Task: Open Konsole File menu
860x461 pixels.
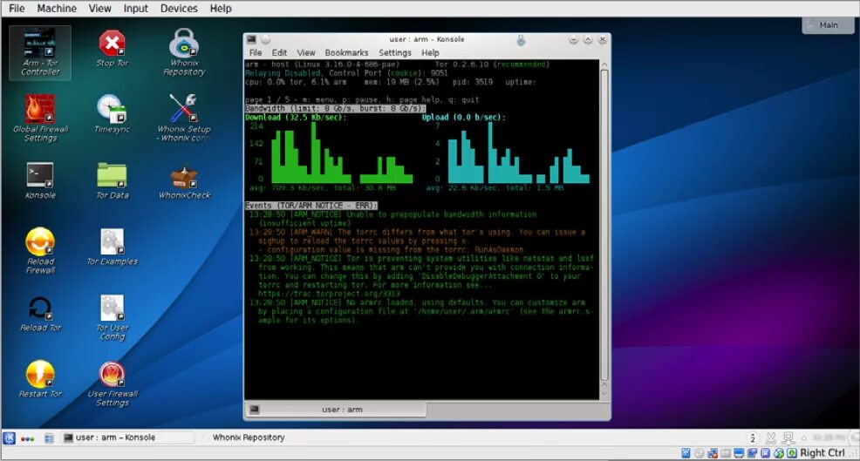Action: (x=256, y=52)
